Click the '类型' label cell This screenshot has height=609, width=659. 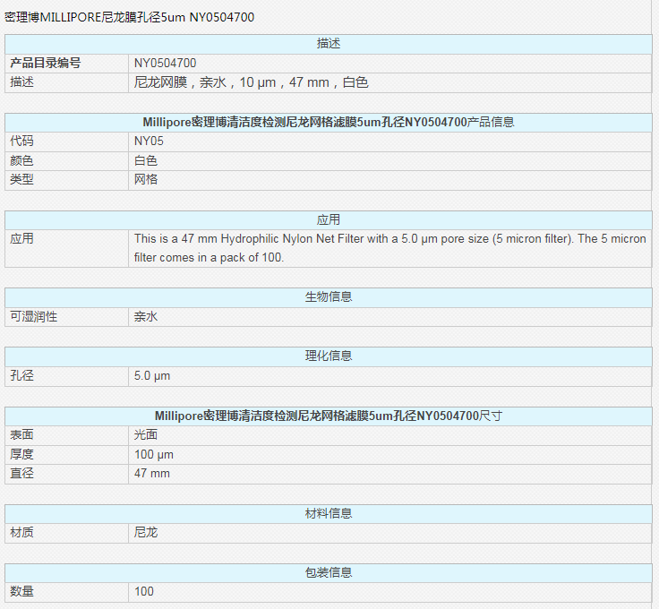(66, 180)
